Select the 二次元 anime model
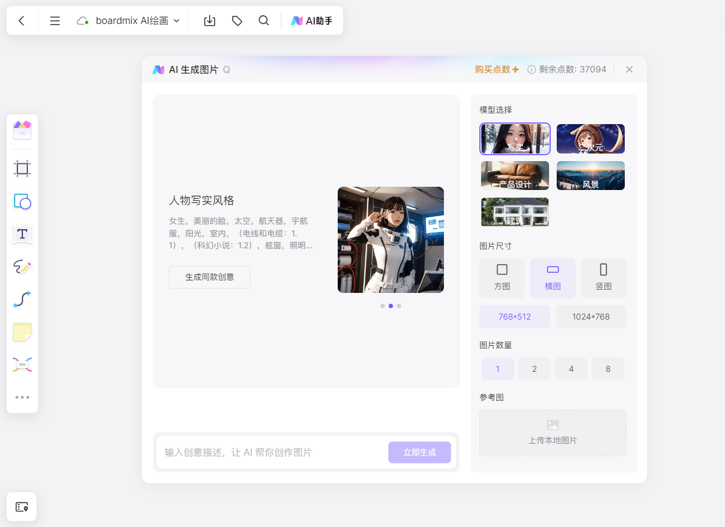This screenshot has height=527, width=725. point(590,139)
